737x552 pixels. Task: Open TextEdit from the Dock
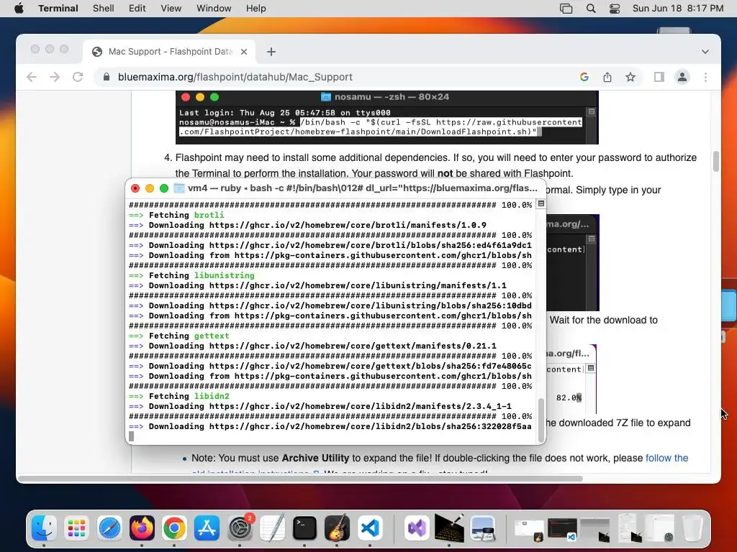point(272,528)
